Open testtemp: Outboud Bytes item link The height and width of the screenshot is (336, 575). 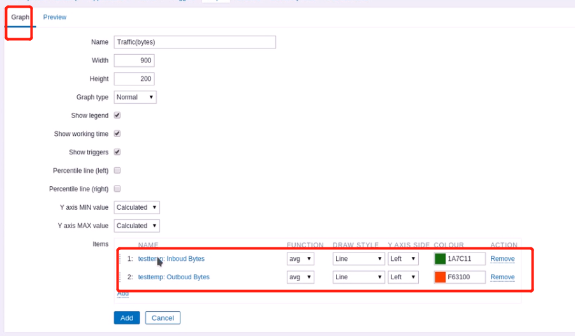click(x=174, y=277)
